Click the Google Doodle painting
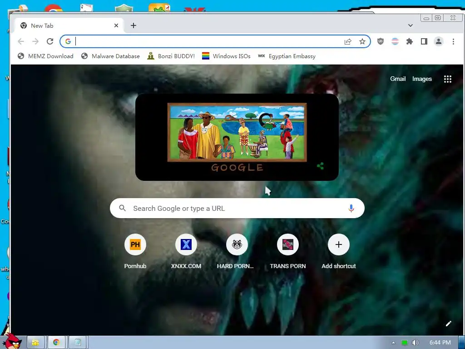Image resolution: width=465 pixels, height=349 pixels. (237, 132)
